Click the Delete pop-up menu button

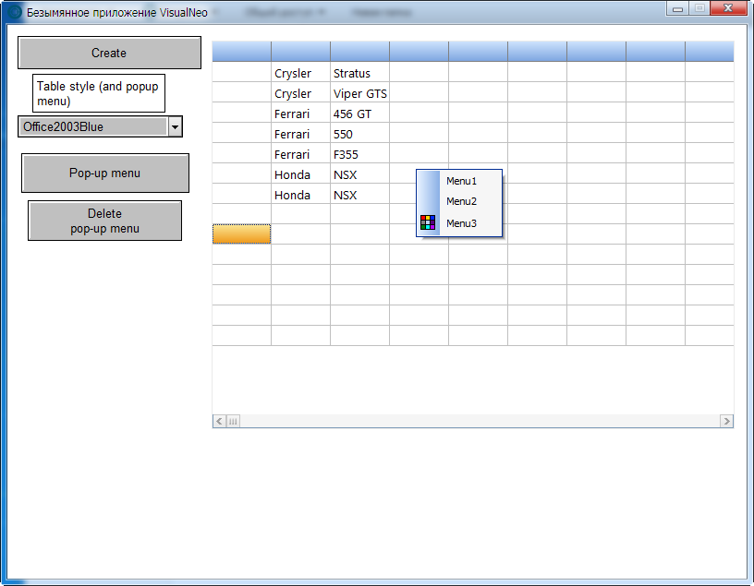pos(104,221)
